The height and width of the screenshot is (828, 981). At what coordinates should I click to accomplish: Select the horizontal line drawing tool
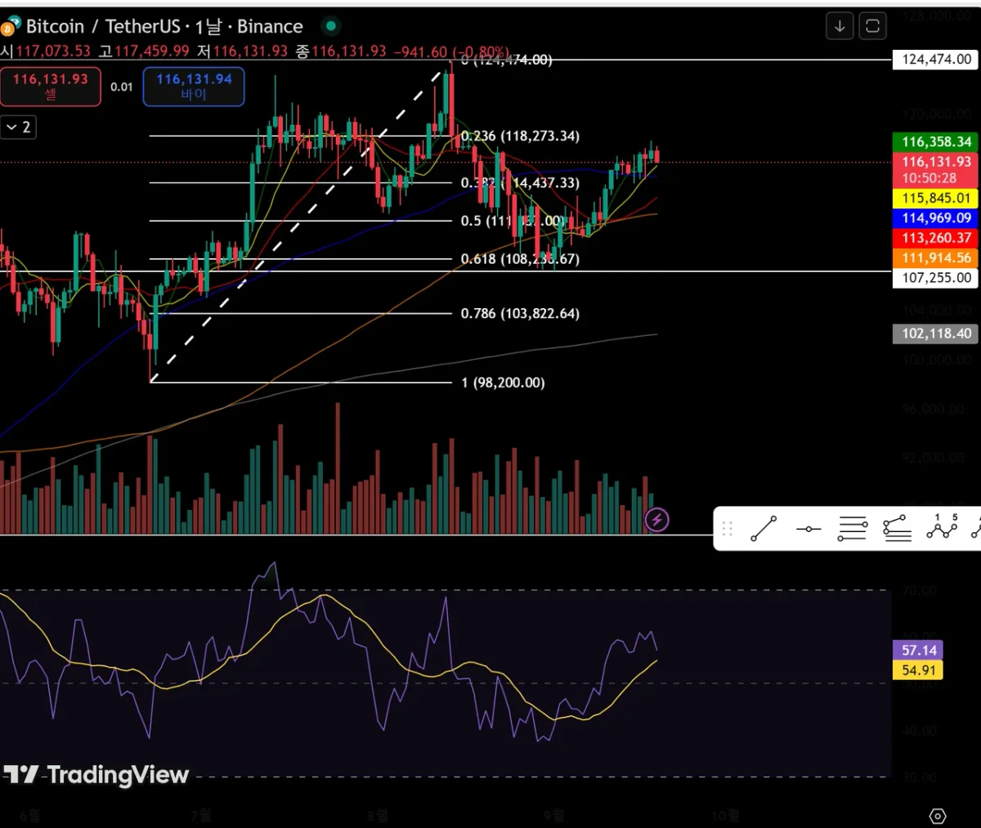[809, 529]
